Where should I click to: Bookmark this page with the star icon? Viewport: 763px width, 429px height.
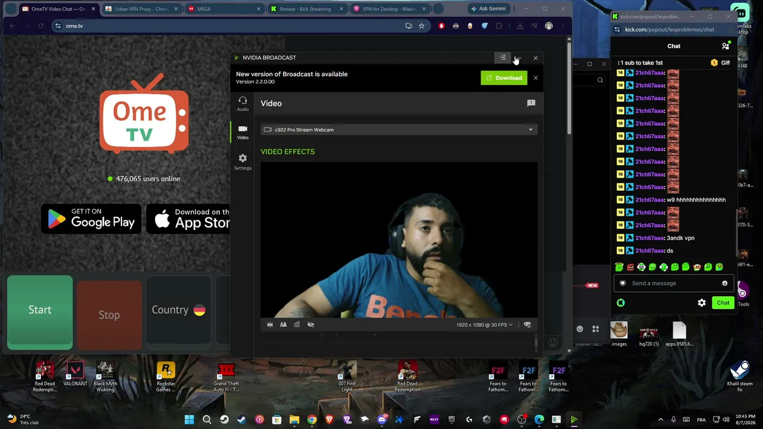tap(421, 26)
